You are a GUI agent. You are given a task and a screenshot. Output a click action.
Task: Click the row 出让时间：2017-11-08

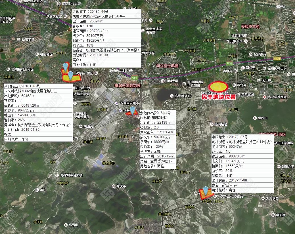pyautogui.click(x=242, y=180)
